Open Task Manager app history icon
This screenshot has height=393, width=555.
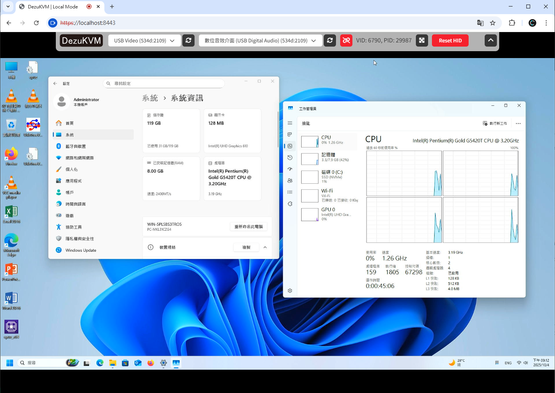point(290,158)
